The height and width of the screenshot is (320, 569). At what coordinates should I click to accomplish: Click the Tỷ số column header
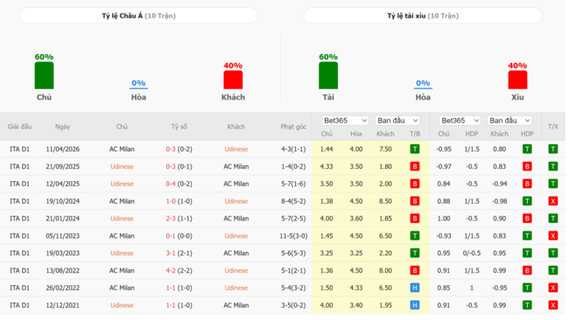[179, 127]
